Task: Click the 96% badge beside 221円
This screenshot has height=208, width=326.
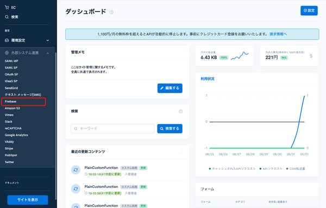Action: (x=284, y=58)
